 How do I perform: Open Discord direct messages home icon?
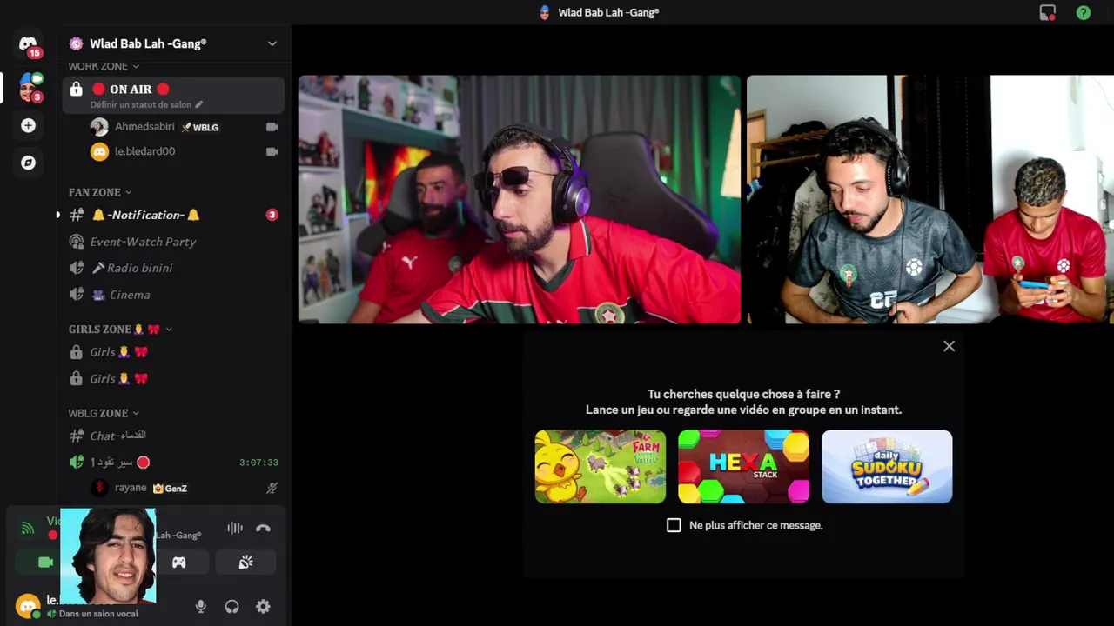28,43
